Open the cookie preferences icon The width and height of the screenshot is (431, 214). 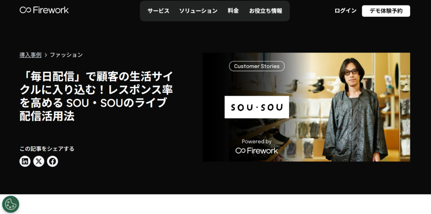click(x=11, y=204)
